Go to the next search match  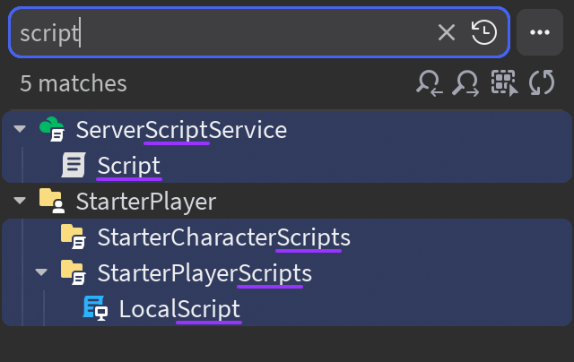466,83
